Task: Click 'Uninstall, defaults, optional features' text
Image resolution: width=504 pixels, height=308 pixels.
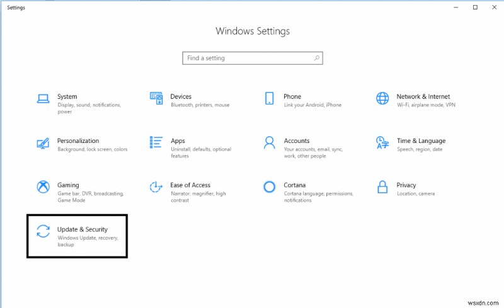Action: tap(201, 152)
